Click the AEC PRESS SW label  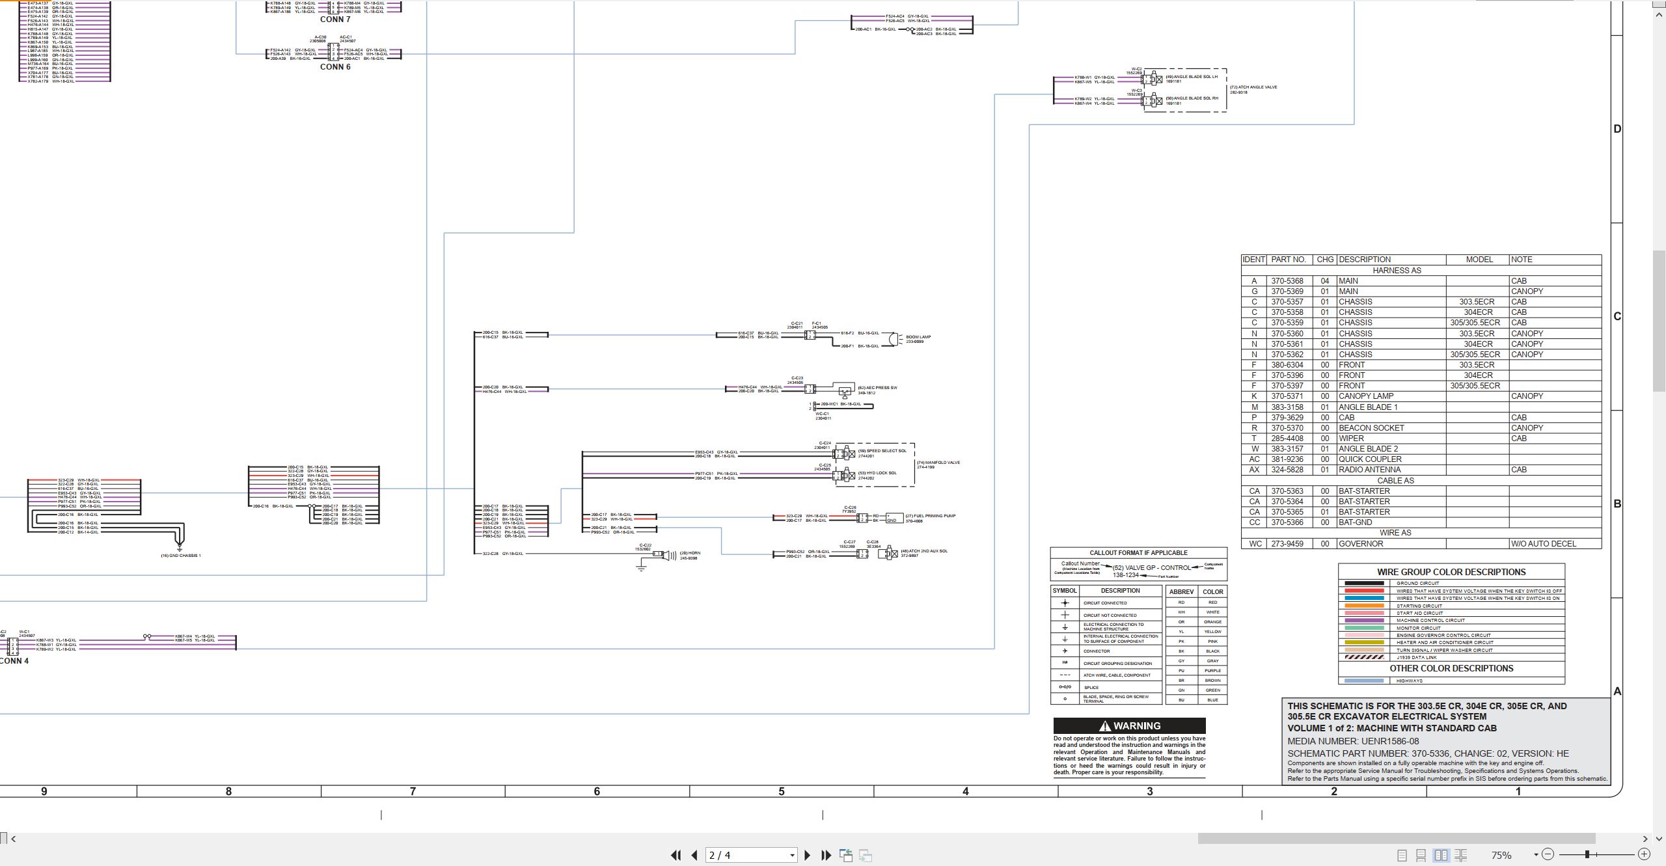(x=877, y=388)
